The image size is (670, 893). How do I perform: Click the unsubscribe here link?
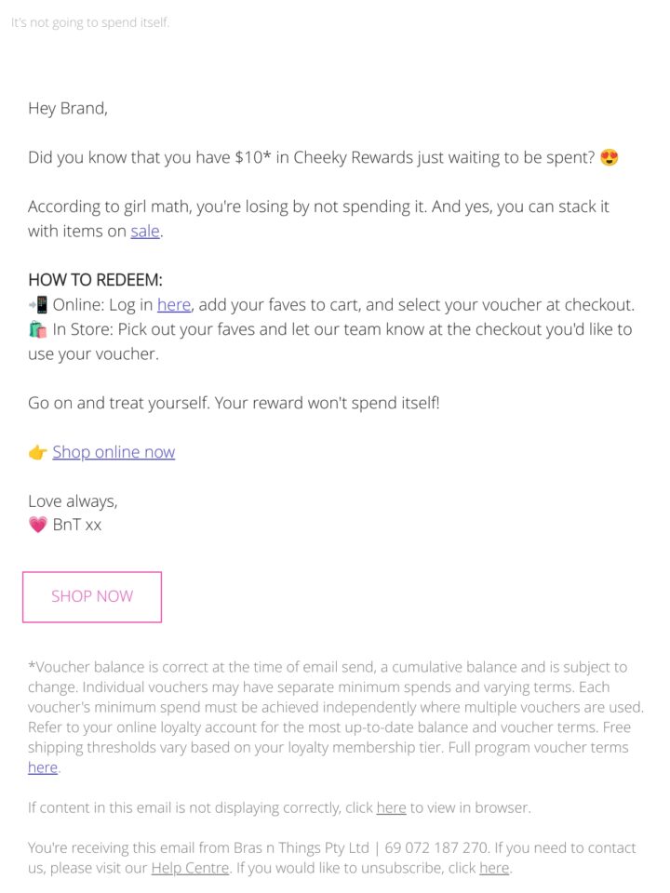494,868
